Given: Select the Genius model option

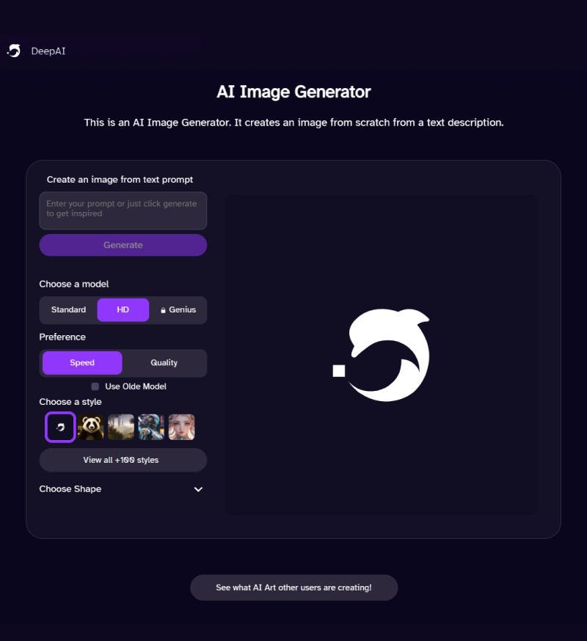Looking at the screenshot, I should [178, 310].
